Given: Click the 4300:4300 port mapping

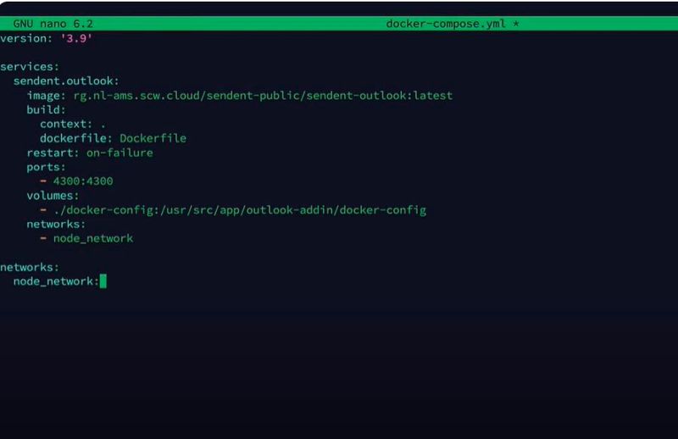Looking at the screenshot, I should coord(83,181).
